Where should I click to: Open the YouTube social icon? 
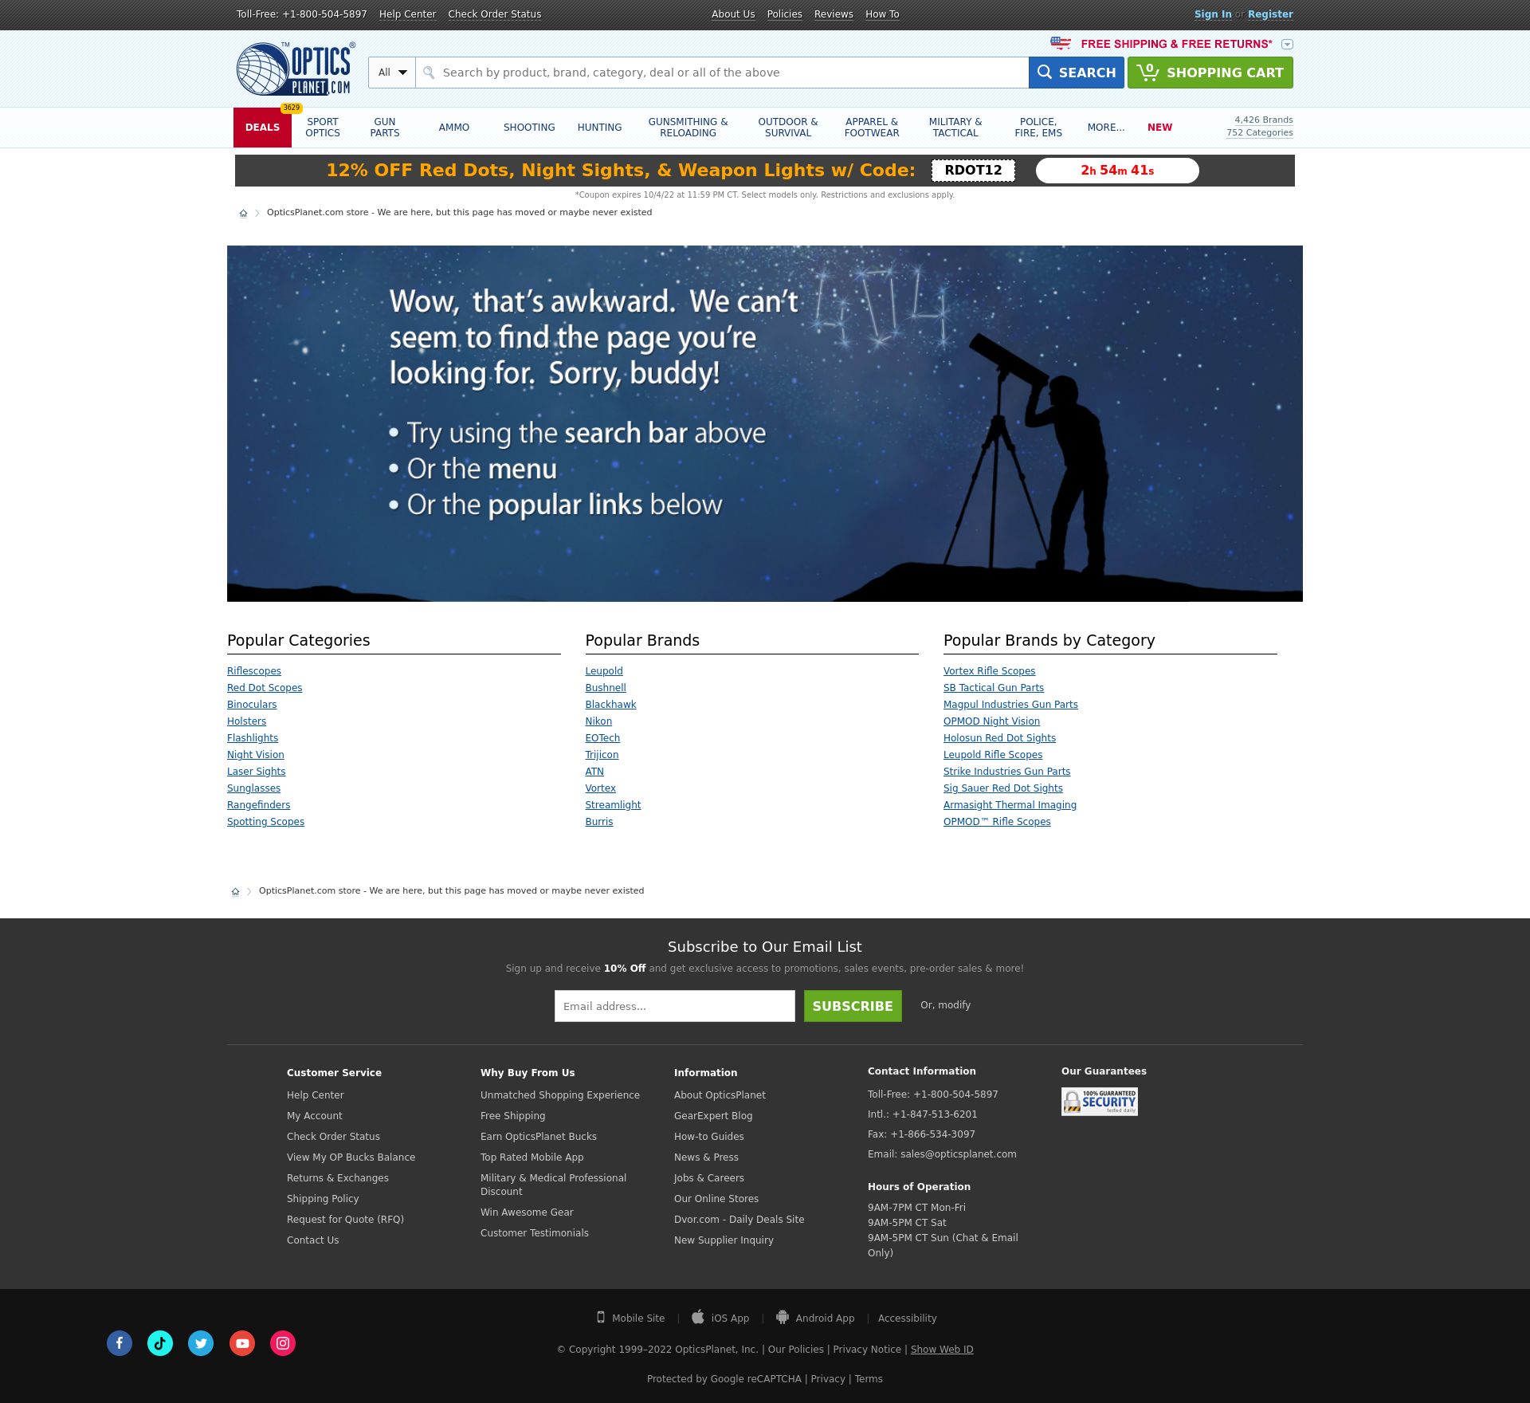pos(242,1343)
